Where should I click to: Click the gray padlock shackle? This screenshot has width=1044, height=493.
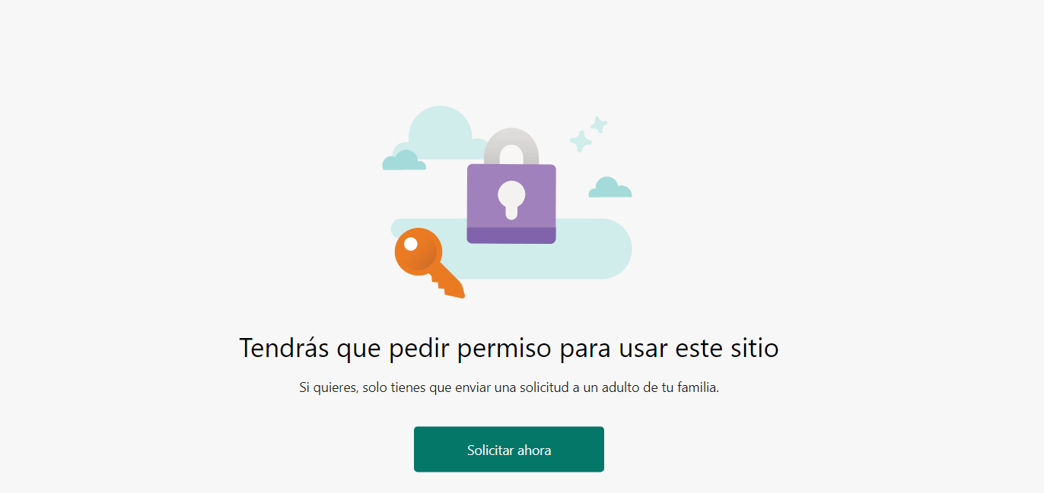[511, 147]
